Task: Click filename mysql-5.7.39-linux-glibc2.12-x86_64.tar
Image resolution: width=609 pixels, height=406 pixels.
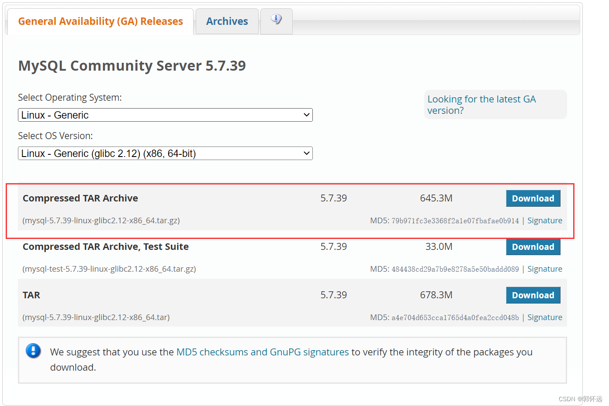Action: (96, 317)
